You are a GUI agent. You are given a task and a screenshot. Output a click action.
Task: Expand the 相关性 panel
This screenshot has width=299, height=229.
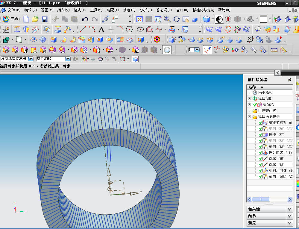289,209
